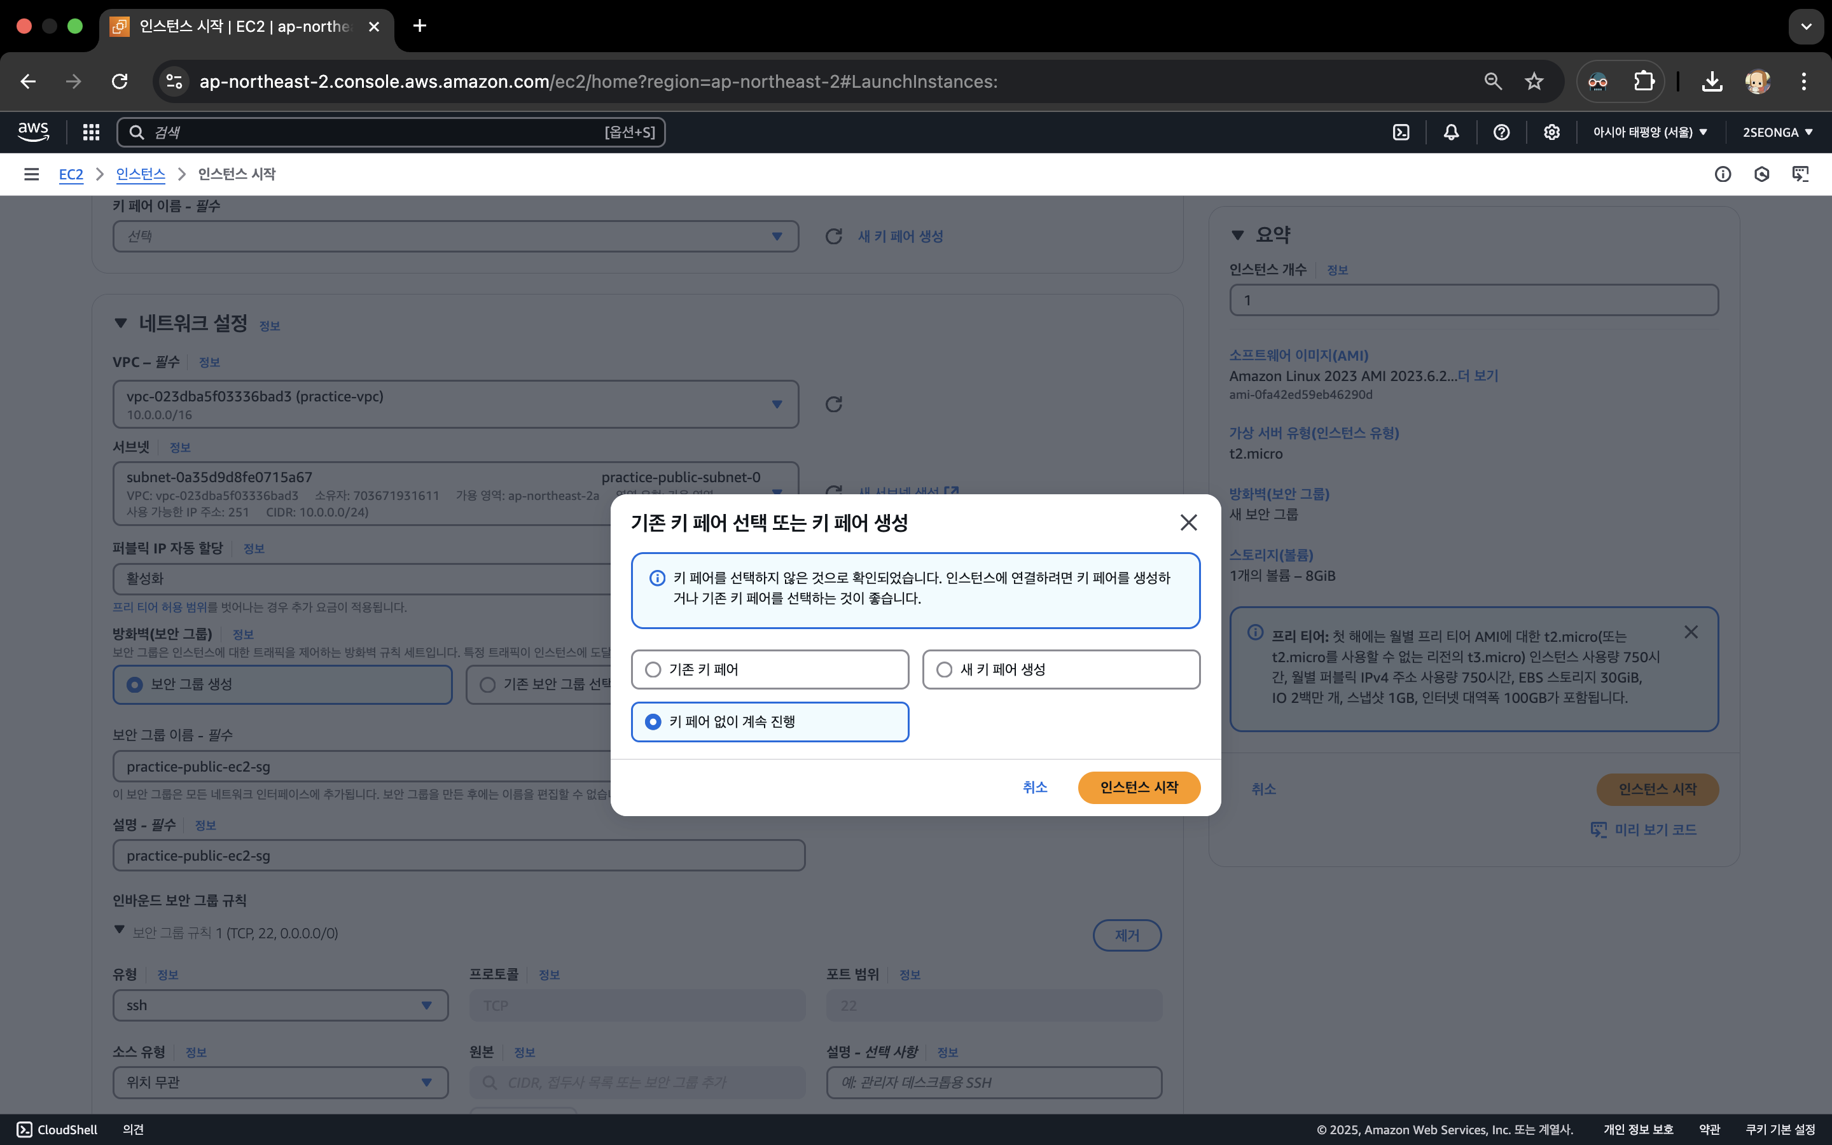Choose 키 페어 없이 계속 진행 option
This screenshot has width=1832, height=1145.
[x=653, y=722]
